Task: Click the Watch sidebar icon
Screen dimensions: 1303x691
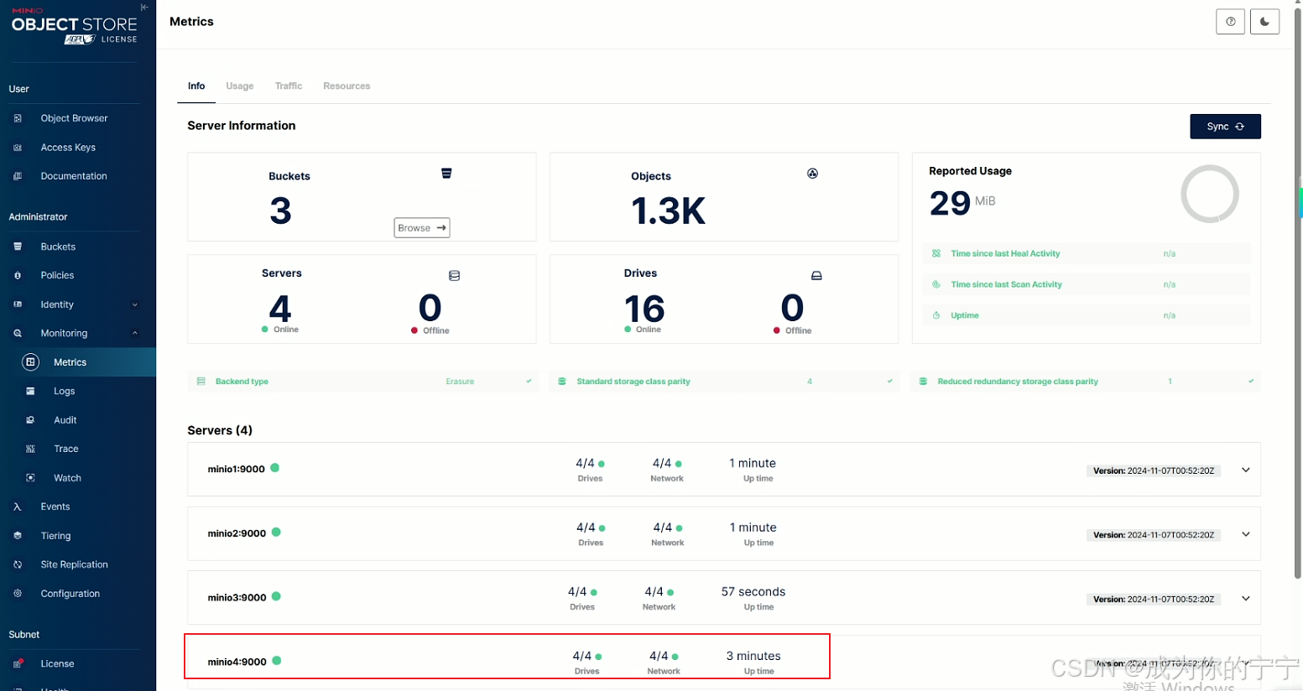Action: tap(30, 478)
